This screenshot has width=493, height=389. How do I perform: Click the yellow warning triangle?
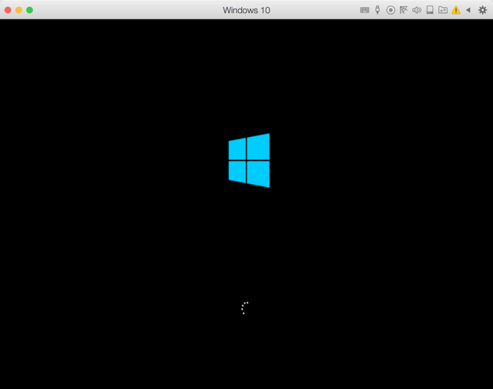pyautogui.click(x=456, y=10)
